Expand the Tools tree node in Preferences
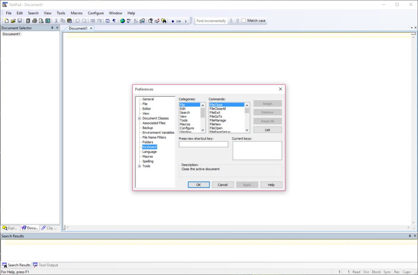The height and width of the screenshot is (275, 418). 140,166
